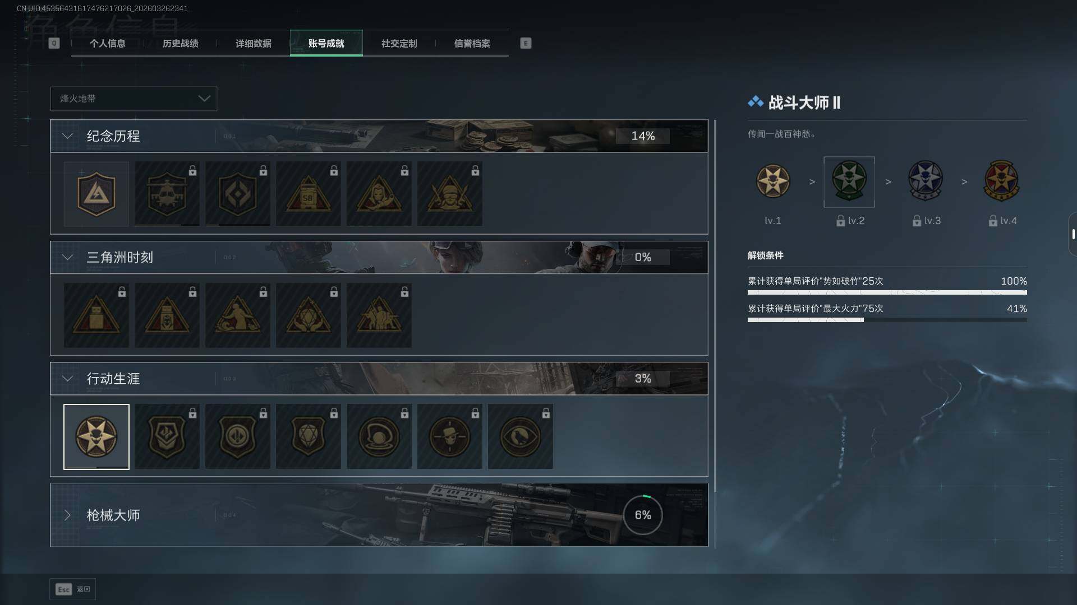The width and height of the screenshot is (1077, 605).
Task: Select the lv.3 blue star medal
Action: (925, 181)
